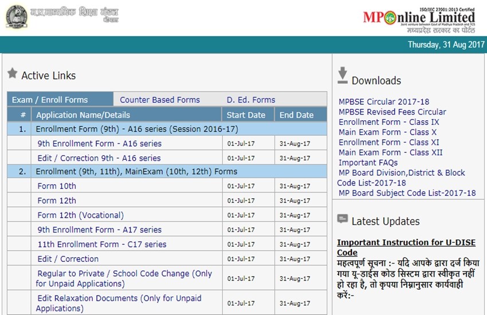Click the download arrow icon beside Downloads

[342, 76]
